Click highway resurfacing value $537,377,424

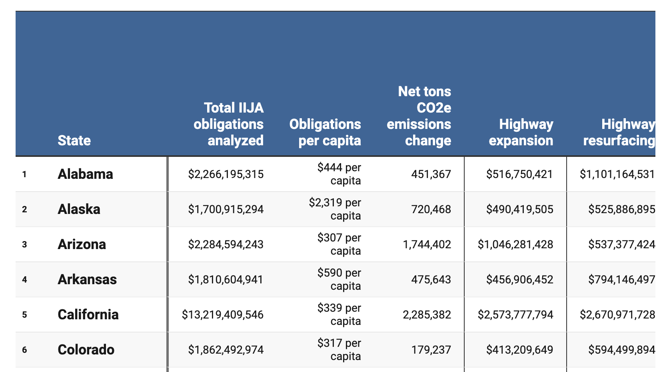pos(621,244)
